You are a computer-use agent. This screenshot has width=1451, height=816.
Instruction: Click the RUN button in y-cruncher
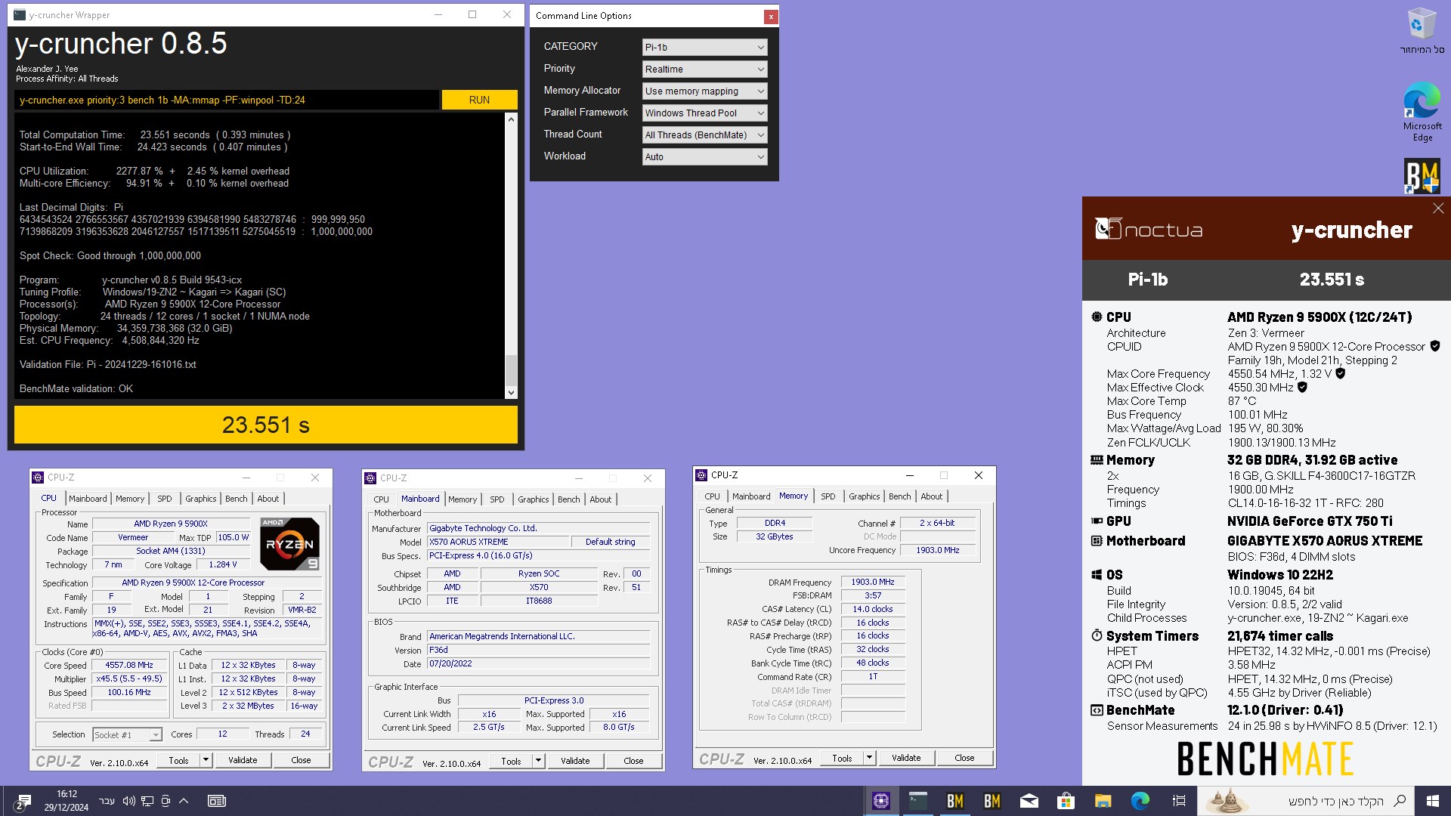point(479,100)
